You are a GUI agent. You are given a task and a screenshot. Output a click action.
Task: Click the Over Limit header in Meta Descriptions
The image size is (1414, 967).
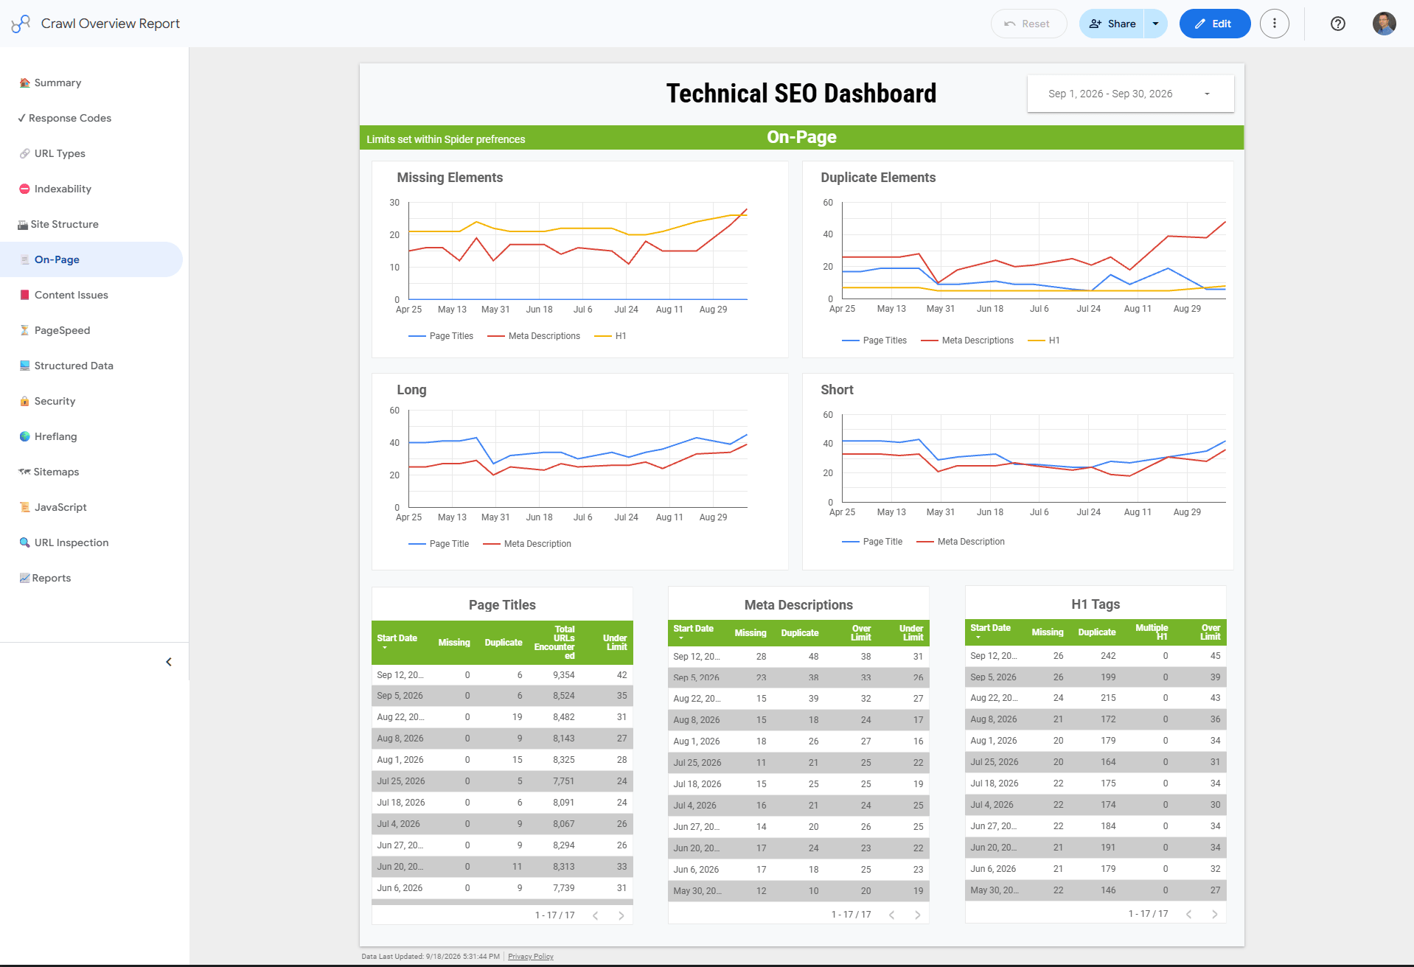(860, 633)
